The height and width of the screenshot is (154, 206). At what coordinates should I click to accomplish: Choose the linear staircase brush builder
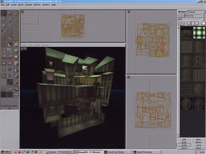16,76
